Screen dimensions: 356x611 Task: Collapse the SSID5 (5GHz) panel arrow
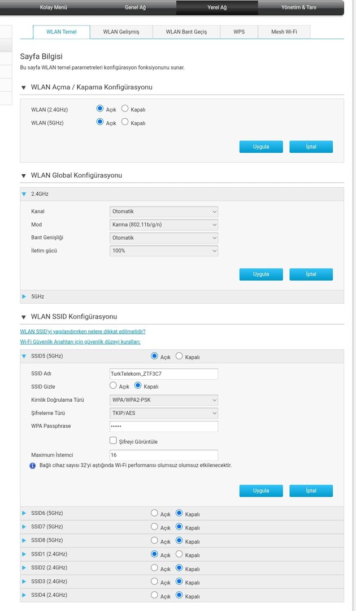[x=24, y=356]
